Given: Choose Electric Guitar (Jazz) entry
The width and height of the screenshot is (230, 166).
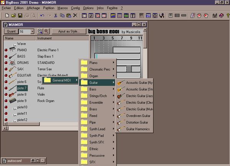Looking at the screenshot, I should point(135,96).
